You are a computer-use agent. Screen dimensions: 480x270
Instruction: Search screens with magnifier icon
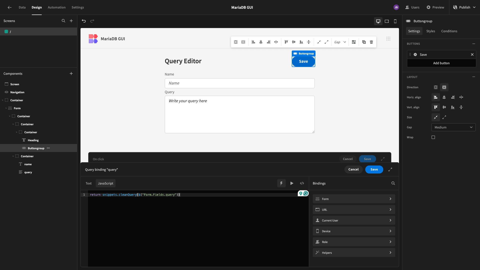point(63,21)
